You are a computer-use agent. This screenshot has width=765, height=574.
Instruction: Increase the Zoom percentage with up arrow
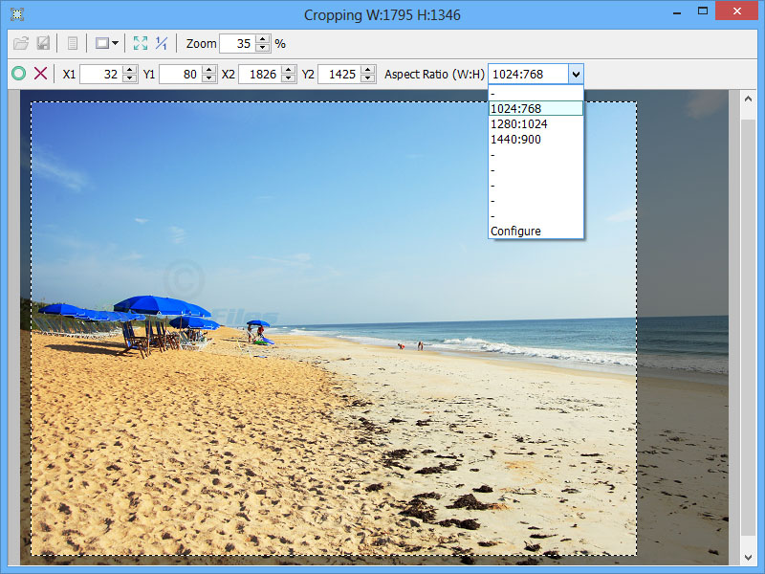pos(263,39)
